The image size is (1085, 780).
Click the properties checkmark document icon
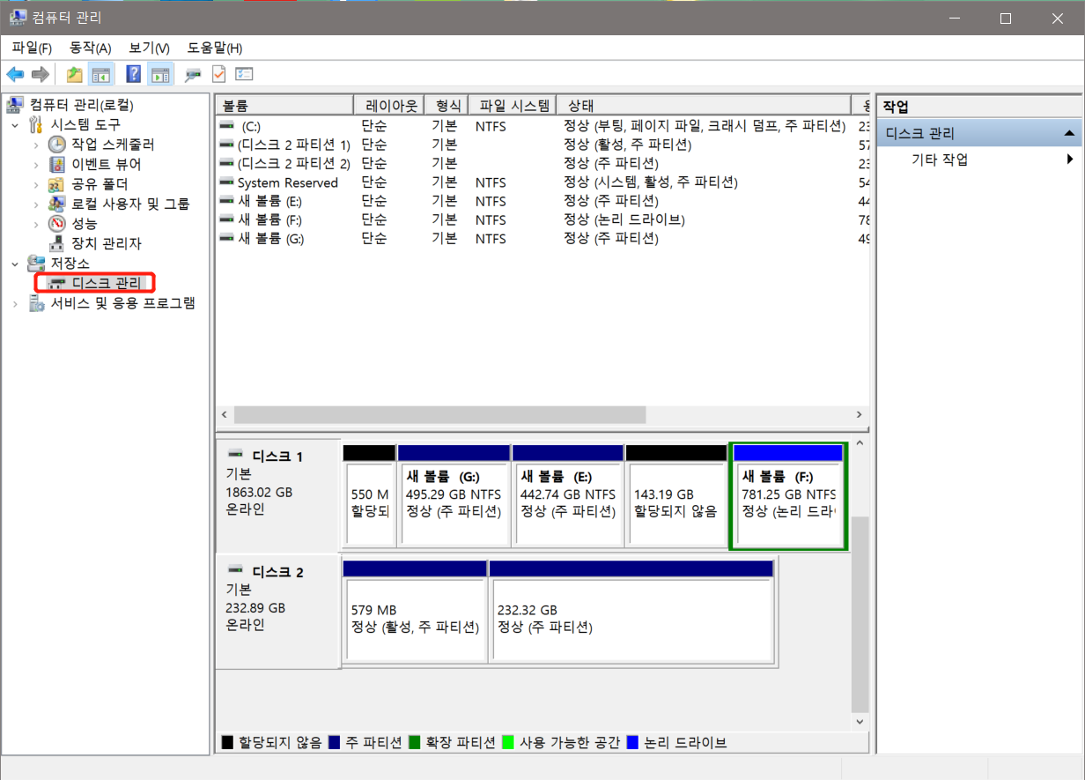(x=218, y=73)
